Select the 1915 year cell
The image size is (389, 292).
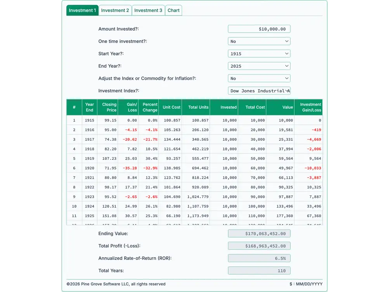(x=90, y=120)
